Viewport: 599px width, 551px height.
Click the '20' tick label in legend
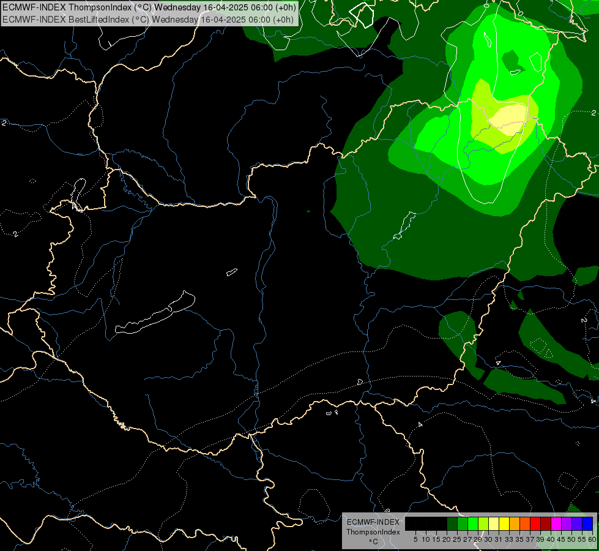coord(447,539)
